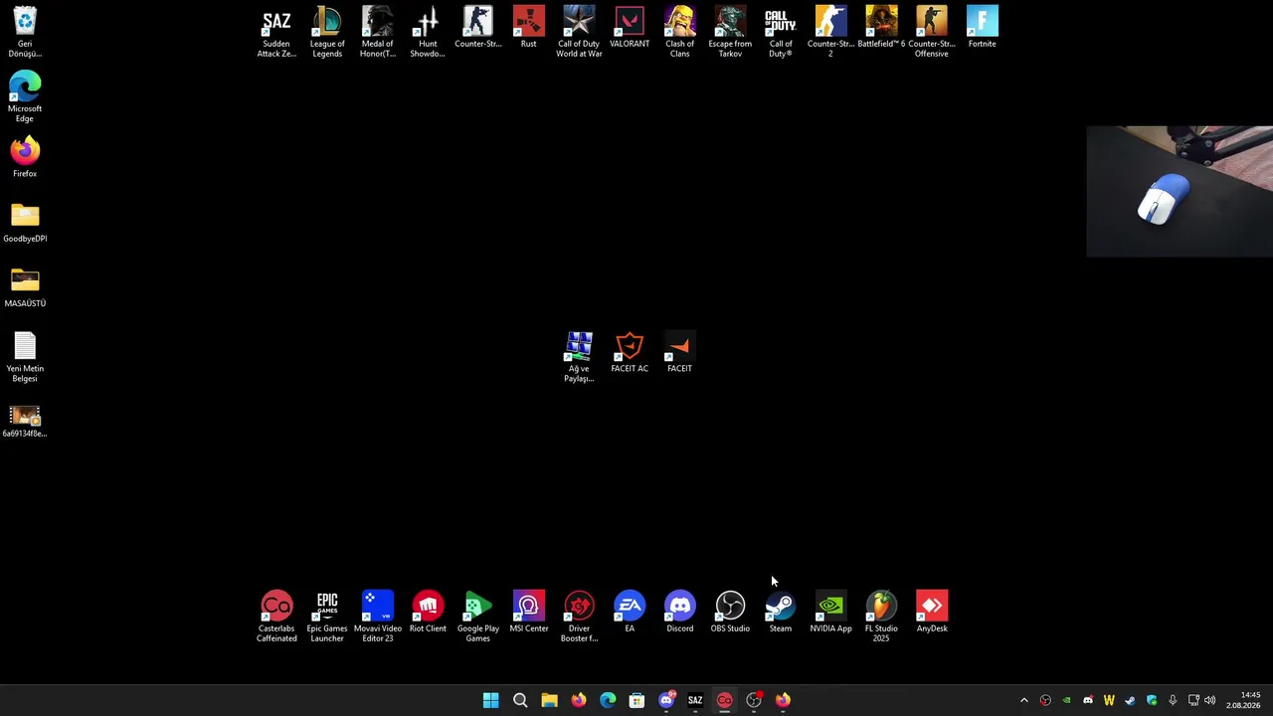Image resolution: width=1273 pixels, height=716 pixels.
Task: Open the Steam system tray icon
Action: click(1130, 700)
